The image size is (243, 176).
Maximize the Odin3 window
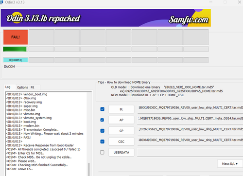point(225,2)
